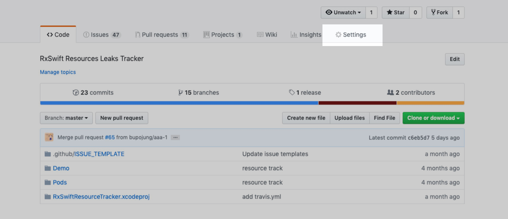Open the Unwatch dropdown

click(343, 13)
